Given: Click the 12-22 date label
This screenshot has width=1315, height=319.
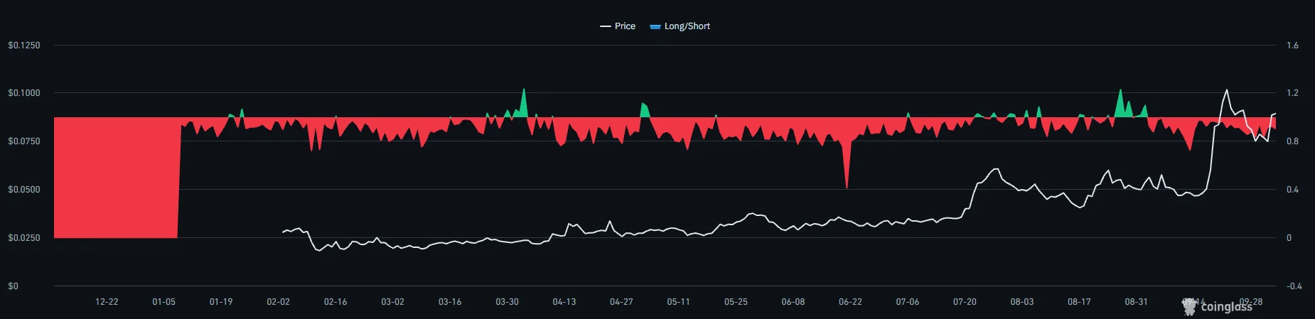Looking at the screenshot, I should (x=107, y=302).
